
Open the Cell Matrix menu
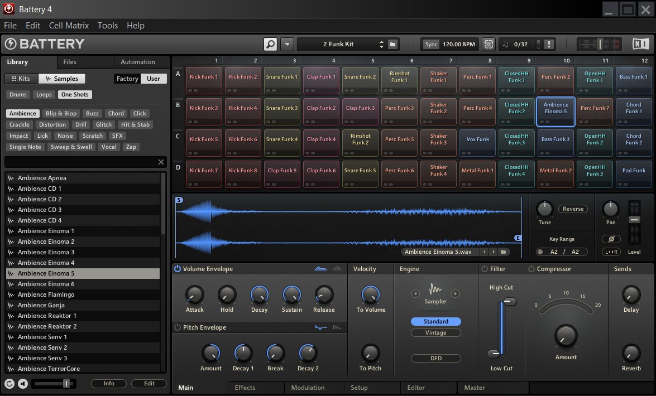(69, 26)
